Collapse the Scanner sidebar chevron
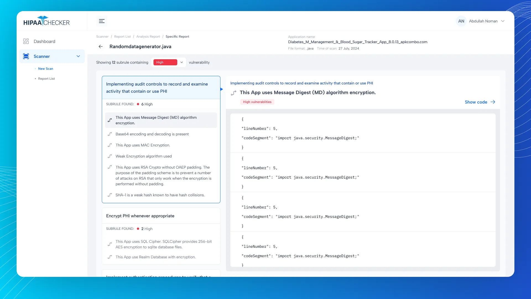 point(78,56)
